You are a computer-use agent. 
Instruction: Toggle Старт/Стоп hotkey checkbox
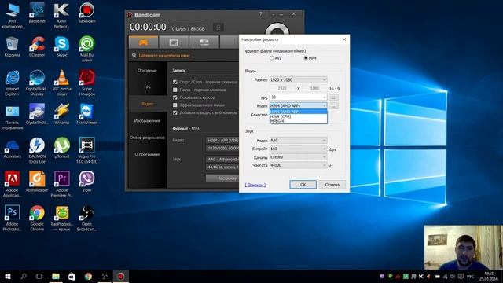pyautogui.click(x=175, y=82)
